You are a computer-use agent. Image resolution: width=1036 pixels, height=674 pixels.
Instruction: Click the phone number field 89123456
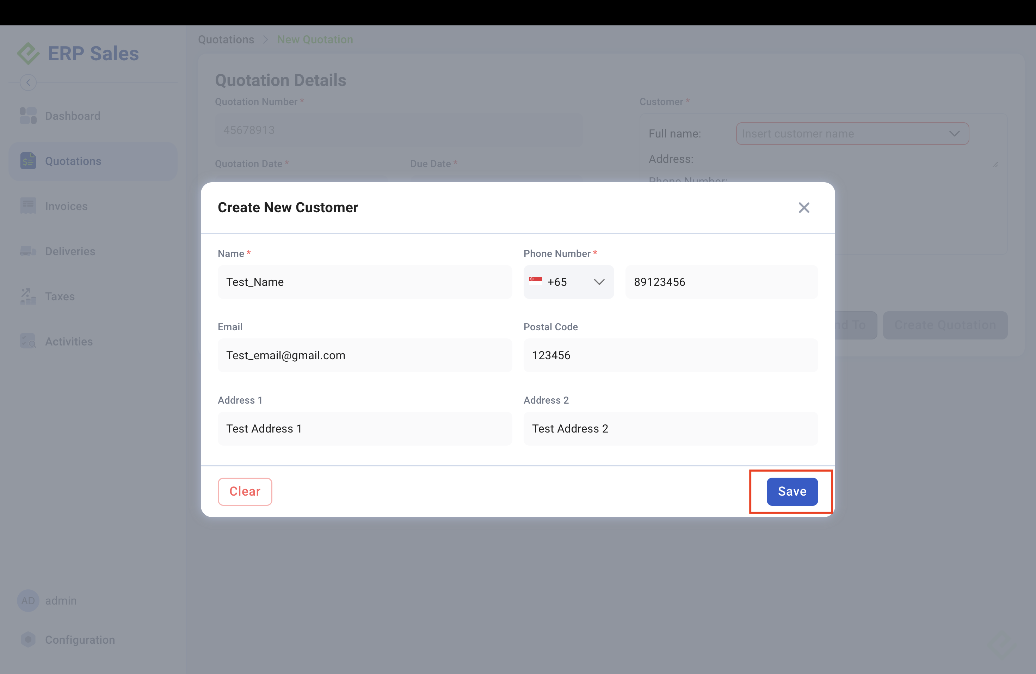tap(721, 282)
